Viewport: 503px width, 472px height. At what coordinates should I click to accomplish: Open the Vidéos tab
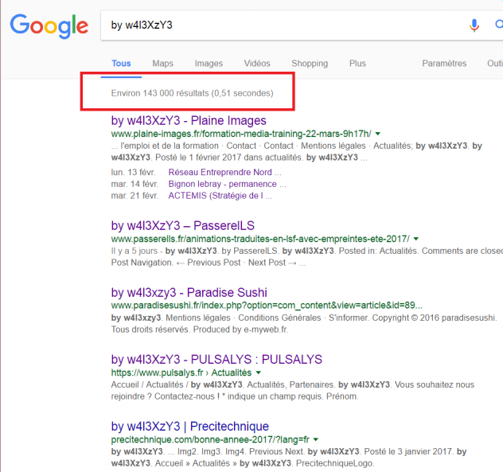pyautogui.click(x=257, y=64)
